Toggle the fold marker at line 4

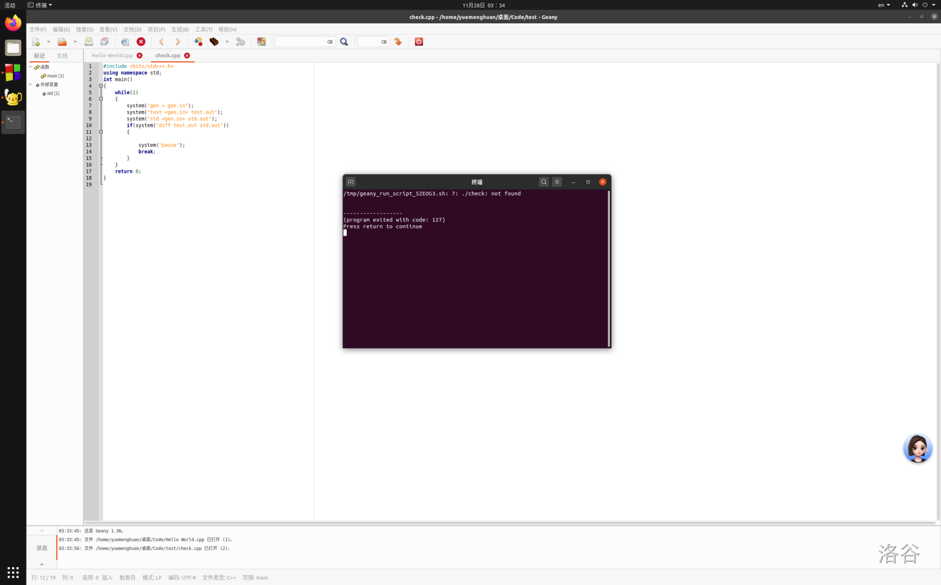tap(101, 86)
